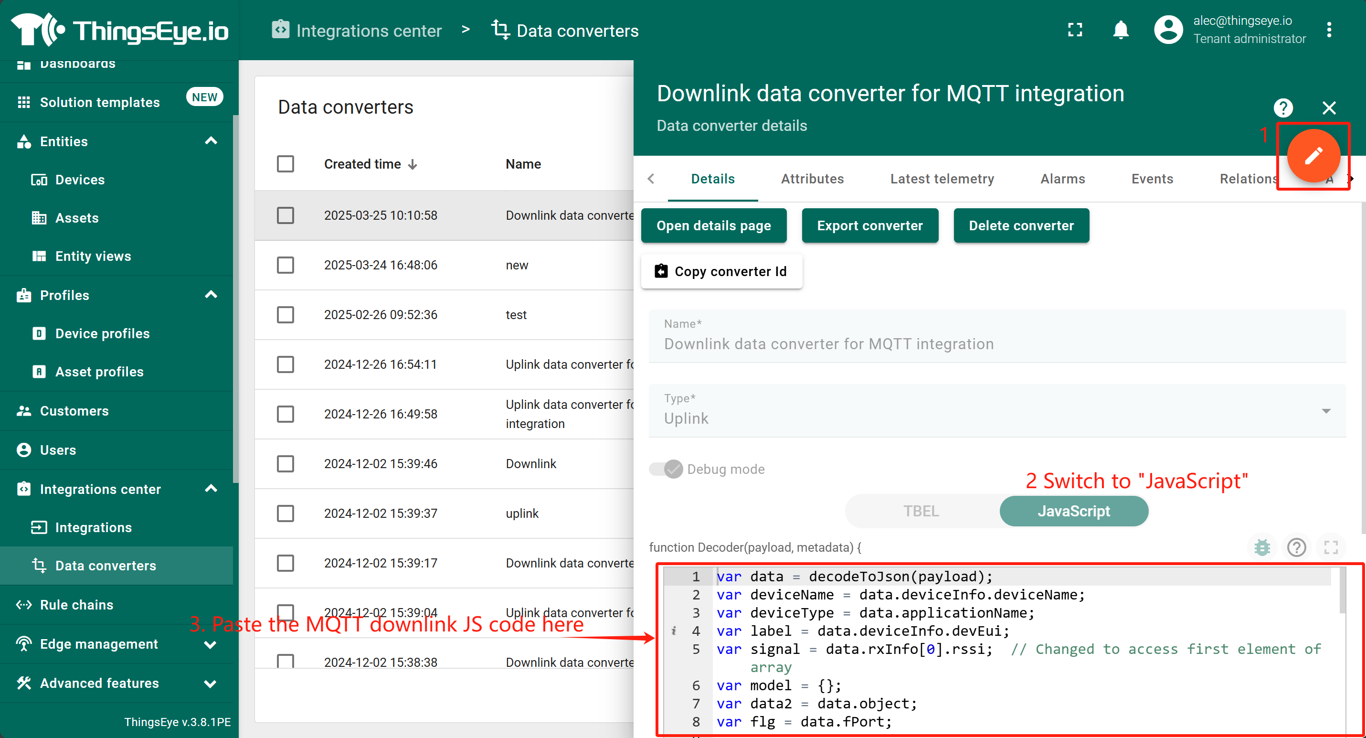Check the box for converter named 'new'

pos(286,265)
